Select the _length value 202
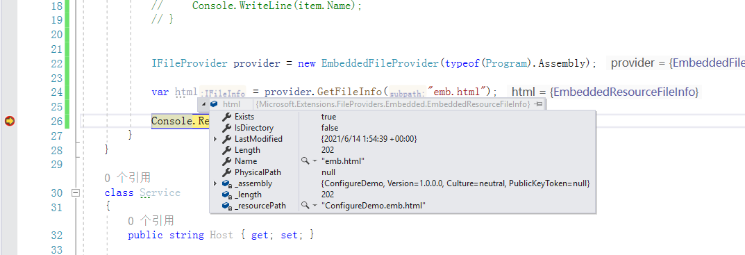This screenshot has height=255, width=745. (327, 195)
